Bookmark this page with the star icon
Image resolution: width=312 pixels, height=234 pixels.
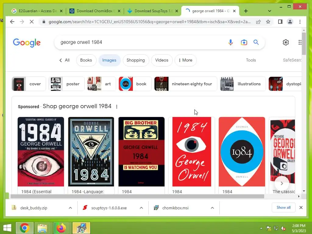pos(268,22)
